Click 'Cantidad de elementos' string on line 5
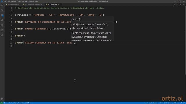This screenshot has height=104, width=186. (47, 22)
